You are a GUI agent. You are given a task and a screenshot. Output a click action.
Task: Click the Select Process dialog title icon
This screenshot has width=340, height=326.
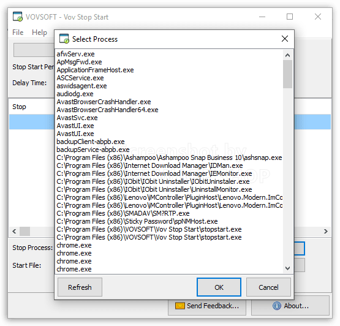tap(64, 39)
